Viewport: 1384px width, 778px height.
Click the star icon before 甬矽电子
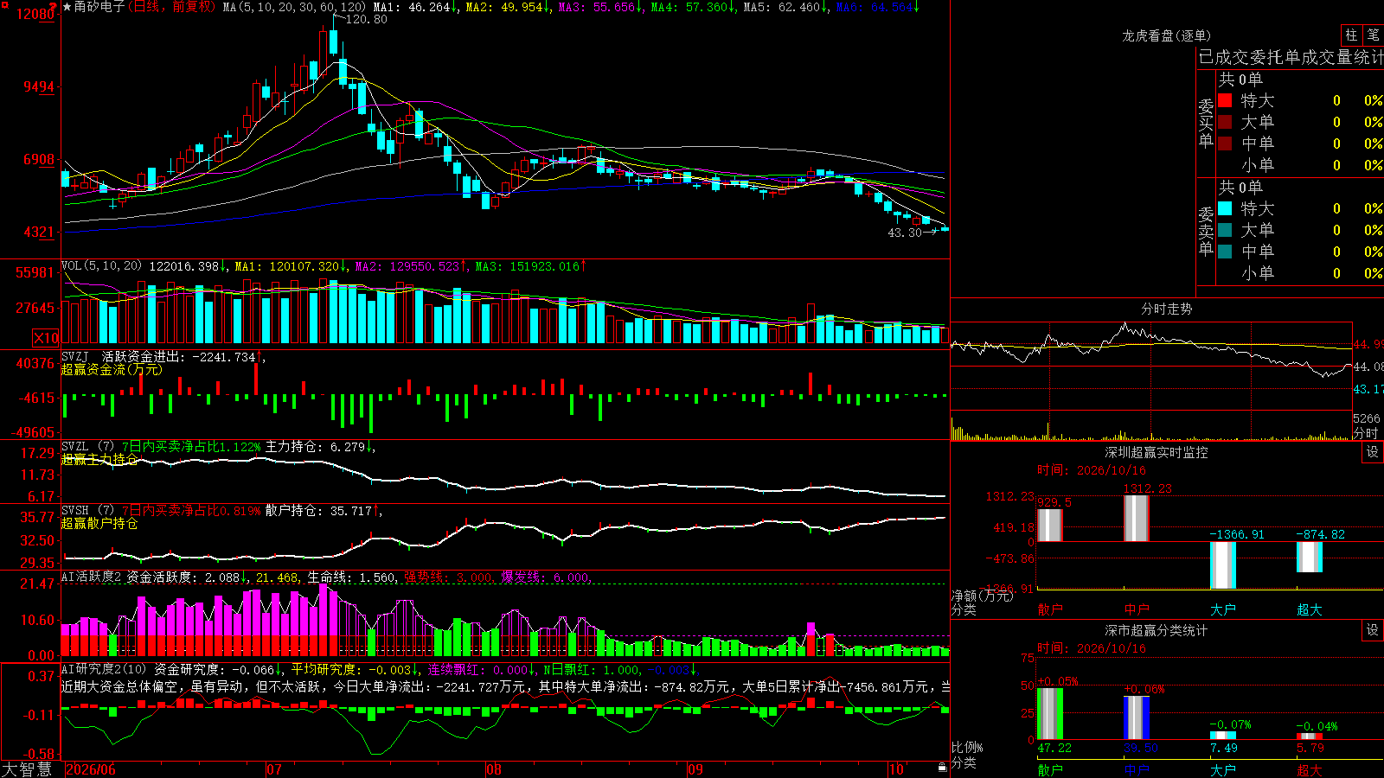pyautogui.click(x=67, y=7)
